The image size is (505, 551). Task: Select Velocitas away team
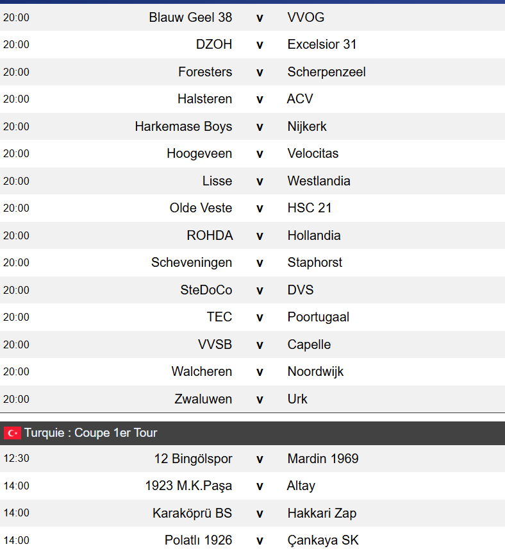click(313, 153)
